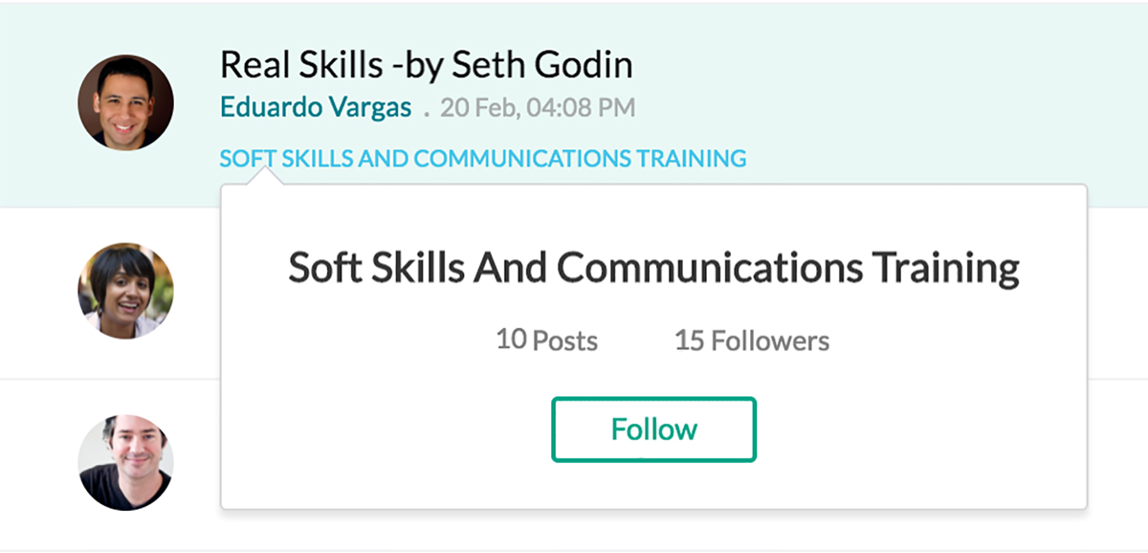Click the number 15 in the Followers count
Screen dimensions: 1148x553
[x=689, y=341]
